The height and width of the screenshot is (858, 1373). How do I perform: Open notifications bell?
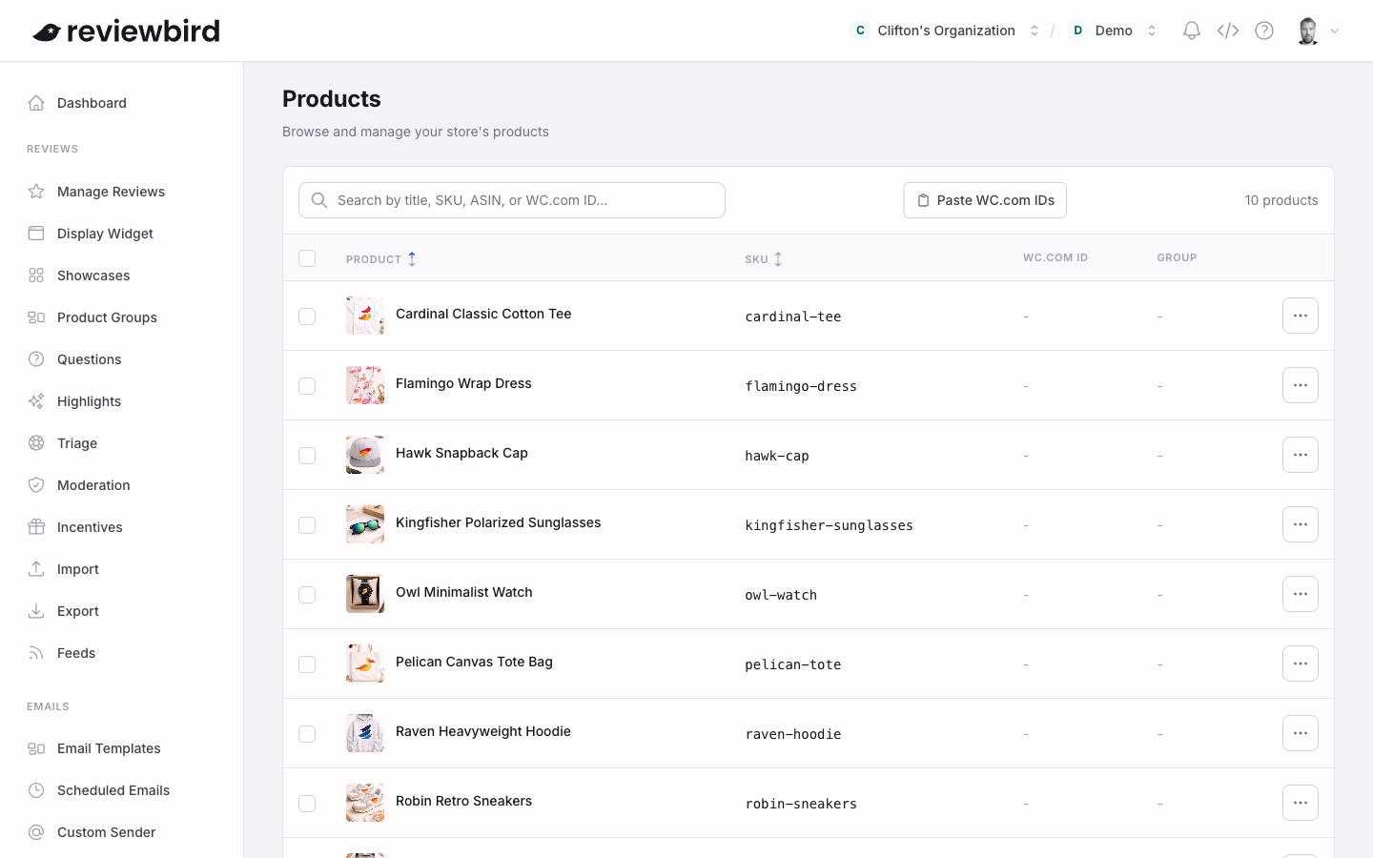pyautogui.click(x=1191, y=31)
